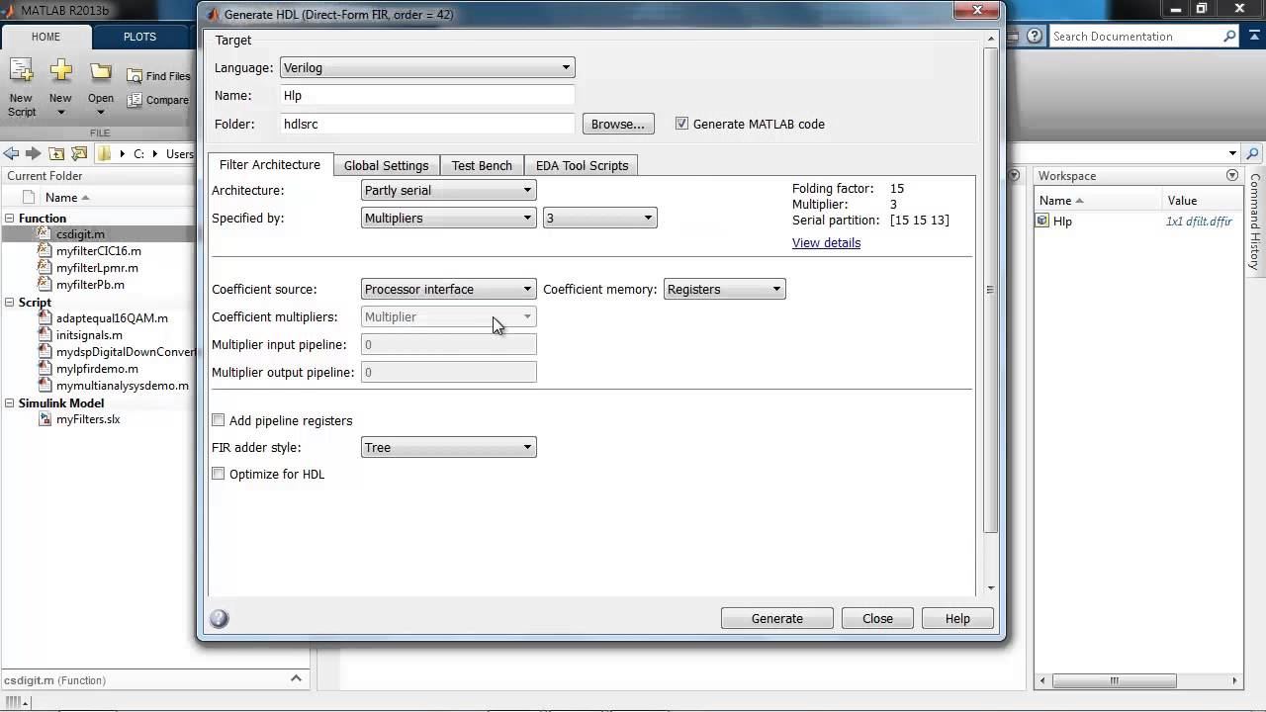The image size is (1266, 712).
Task: Go back with the left arrow icon
Action: click(x=11, y=153)
